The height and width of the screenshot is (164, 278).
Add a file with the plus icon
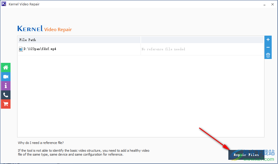coord(268,40)
